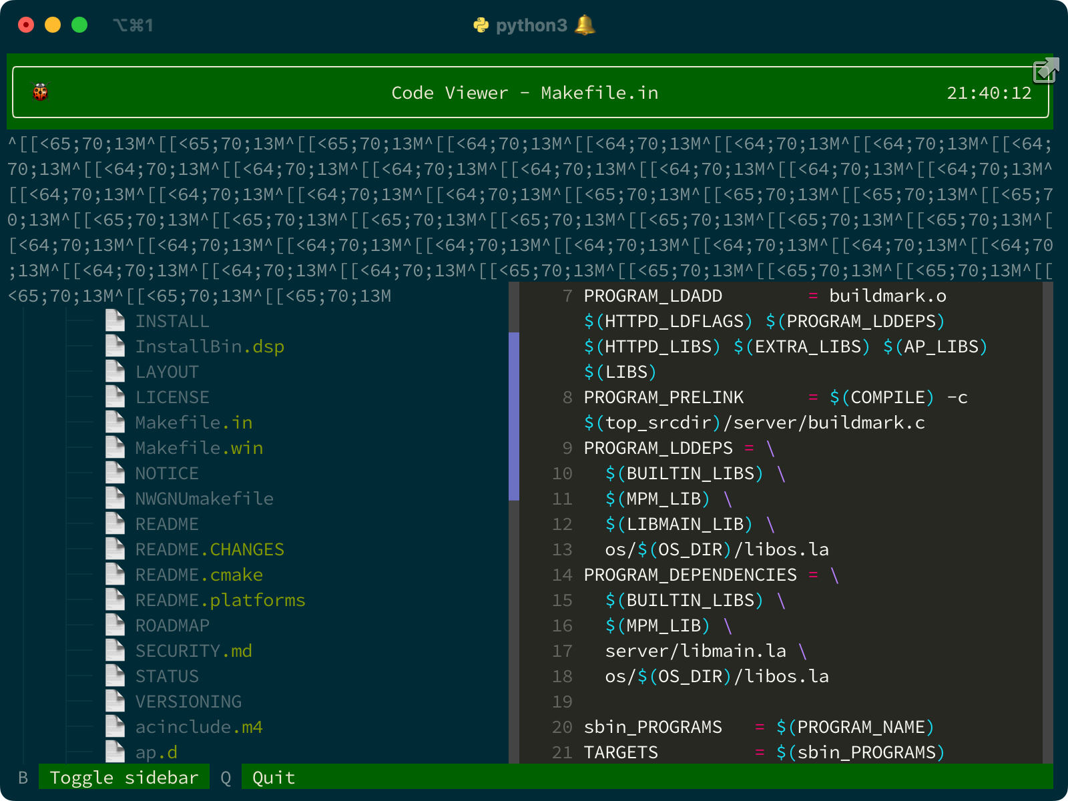Viewport: 1068px width, 801px height.
Task: Click the README.CHANGES file icon
Action: tap(115, 549)
